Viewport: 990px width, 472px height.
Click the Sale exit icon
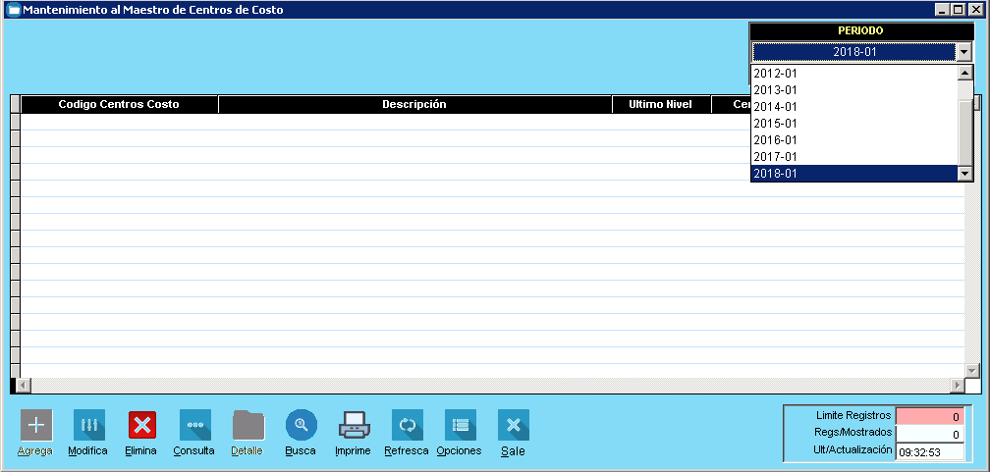point(513,425)
